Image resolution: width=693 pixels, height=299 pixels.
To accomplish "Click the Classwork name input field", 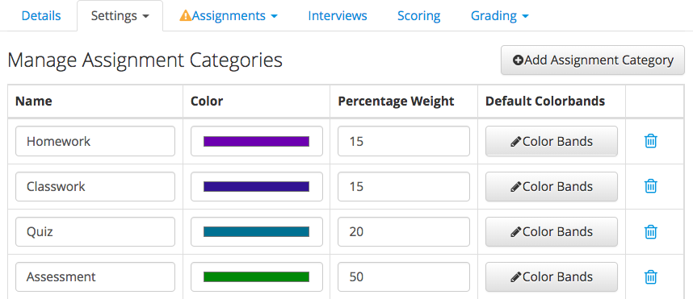I will tap(95, 186).
